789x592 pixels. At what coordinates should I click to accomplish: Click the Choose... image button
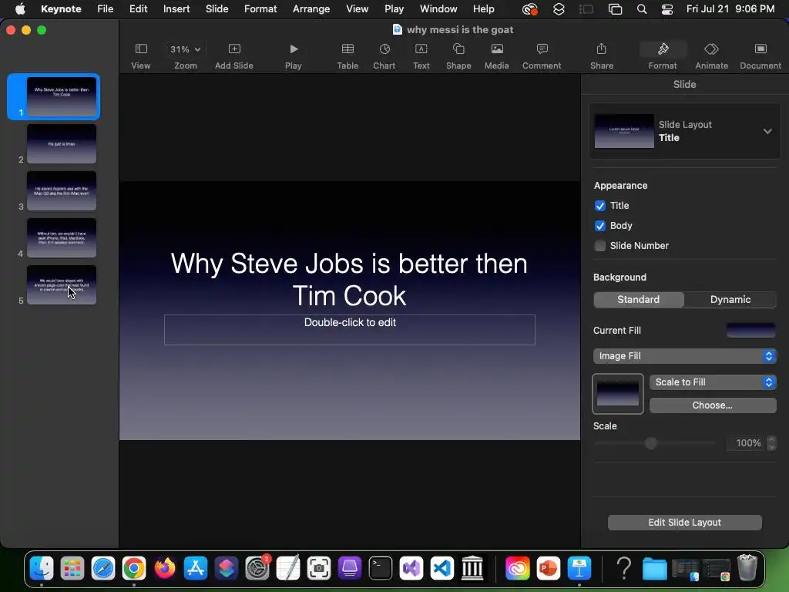713,405
